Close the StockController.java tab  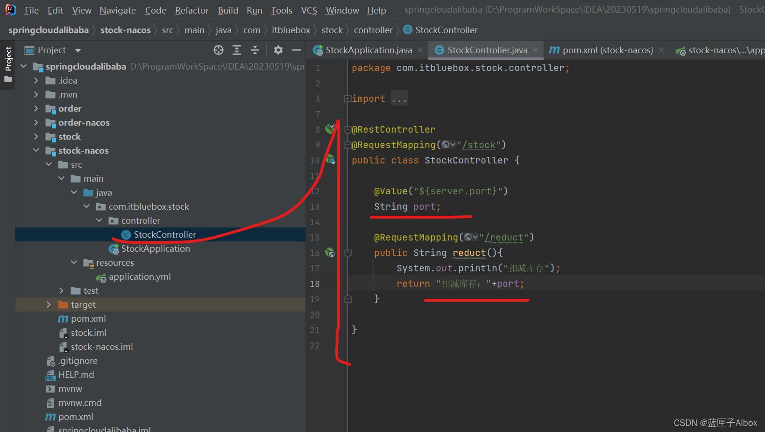click(535, 50)
